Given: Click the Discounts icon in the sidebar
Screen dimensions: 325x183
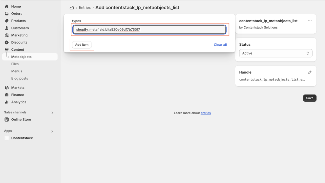Looking at the screenshot, I should pyautogui.click(x=6, y=42).
